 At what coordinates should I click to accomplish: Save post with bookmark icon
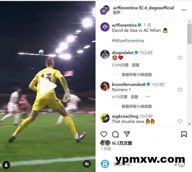point(184,134)
